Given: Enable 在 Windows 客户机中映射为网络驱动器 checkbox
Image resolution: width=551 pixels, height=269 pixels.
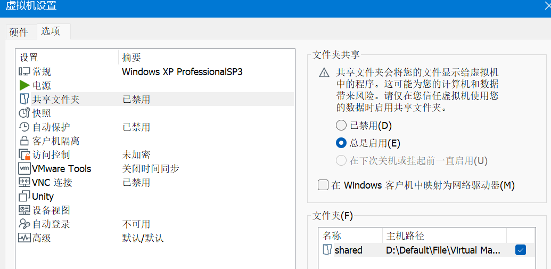Looking at the screenshot, I should coord(323,185).
